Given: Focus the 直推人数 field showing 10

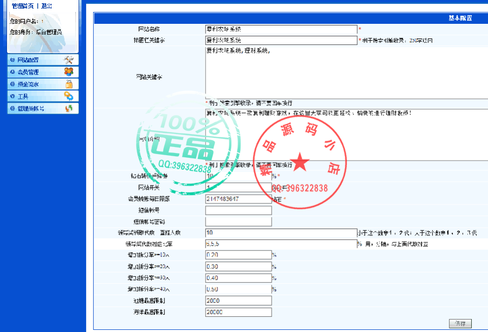Looking at the screenshot, I should (x=281, y=233).
